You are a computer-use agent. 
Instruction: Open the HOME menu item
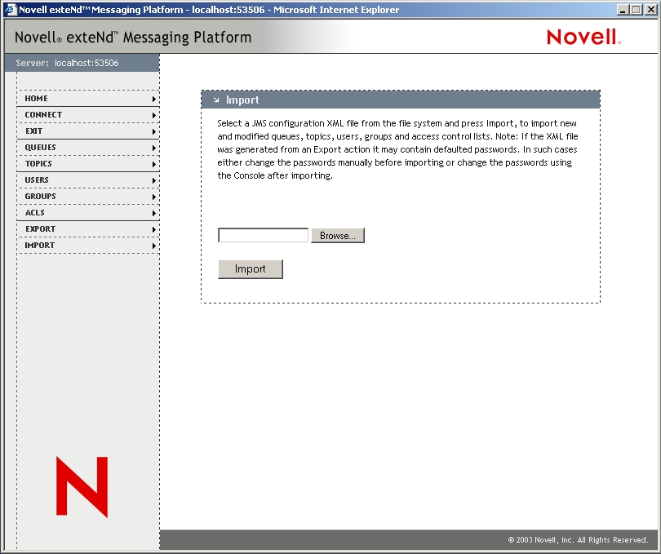click(88, 98)
